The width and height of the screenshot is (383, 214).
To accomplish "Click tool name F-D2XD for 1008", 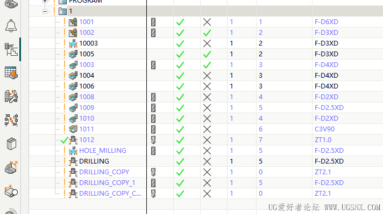I will point(327,97).
